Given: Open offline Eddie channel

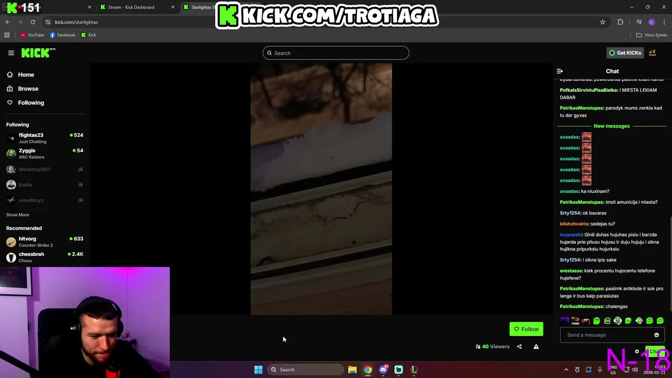Looking at the screenshot, I should [45, 185].
